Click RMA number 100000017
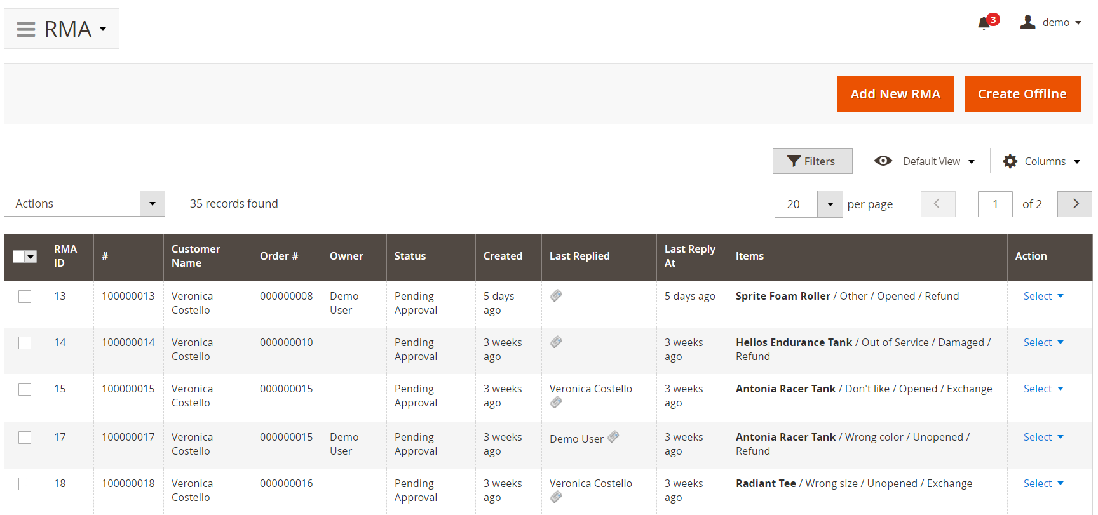This screenshot has height=515, width=1098. (128, 437)
